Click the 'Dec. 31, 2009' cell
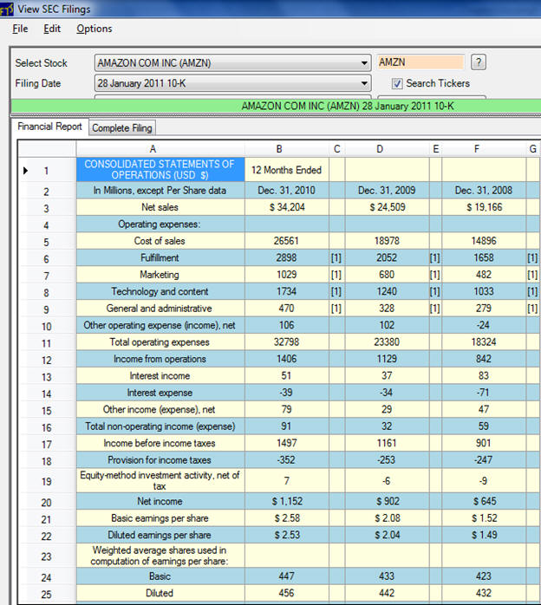Viewport: 541px width, 605px height. (387, 190)
